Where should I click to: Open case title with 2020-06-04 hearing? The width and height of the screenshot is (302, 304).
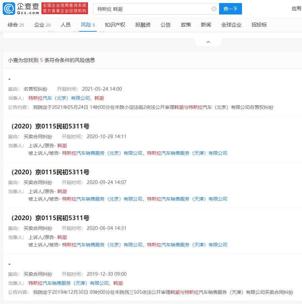point(50,218)
